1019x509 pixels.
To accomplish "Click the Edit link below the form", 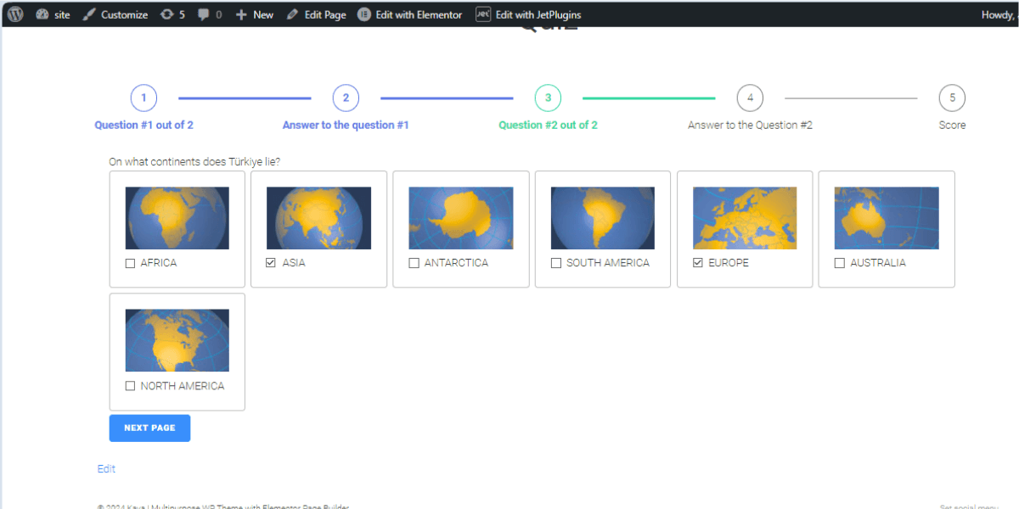I will click(106, 469).
